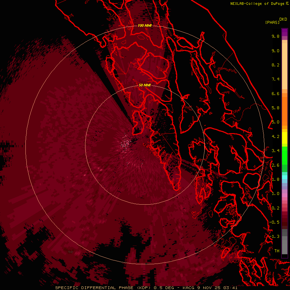Screen dimensions: 290x290
Task: Click the 5.8 scale value
Action: (x=275, y=108)
